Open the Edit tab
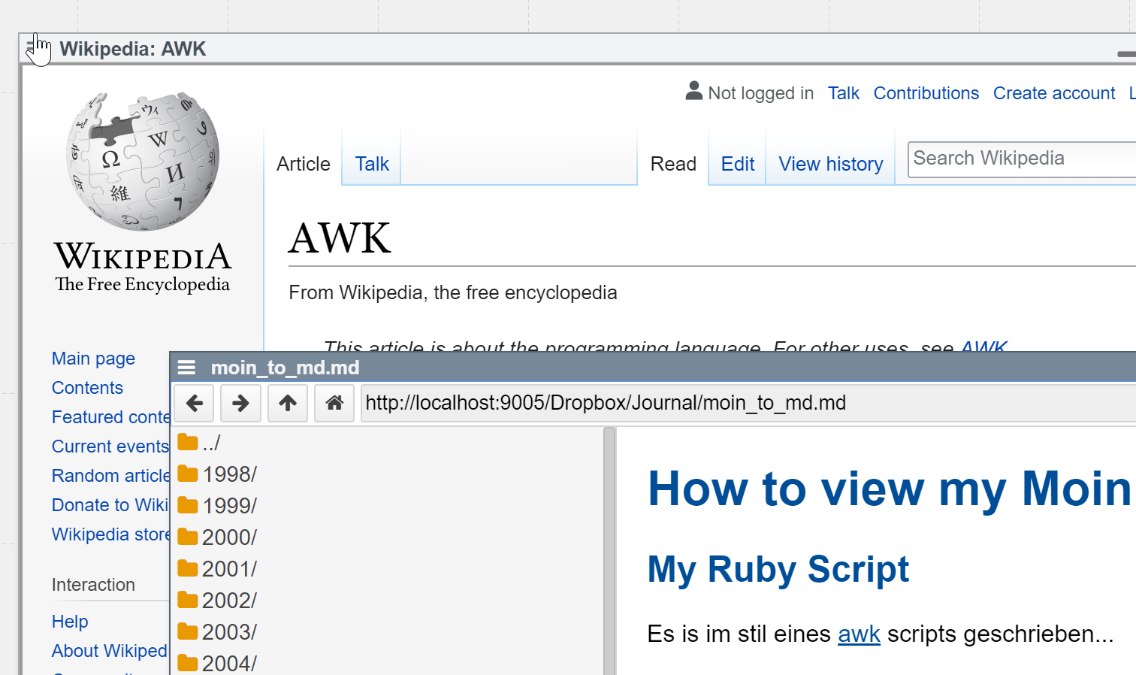1136x675 pixels. pyautogui.click(x=737, y=164)
